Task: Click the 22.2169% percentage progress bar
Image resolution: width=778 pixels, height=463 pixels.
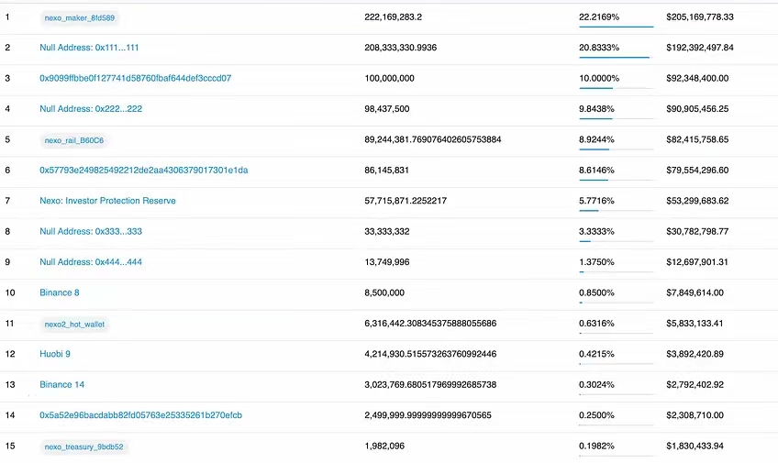Action: coord(616,27)
